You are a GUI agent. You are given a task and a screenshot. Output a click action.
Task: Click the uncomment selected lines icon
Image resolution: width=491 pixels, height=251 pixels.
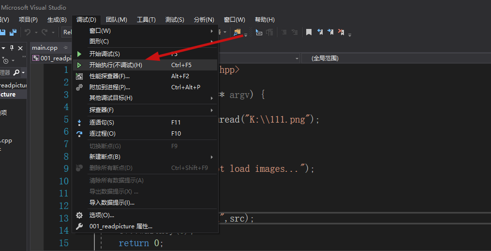(294, 32)
